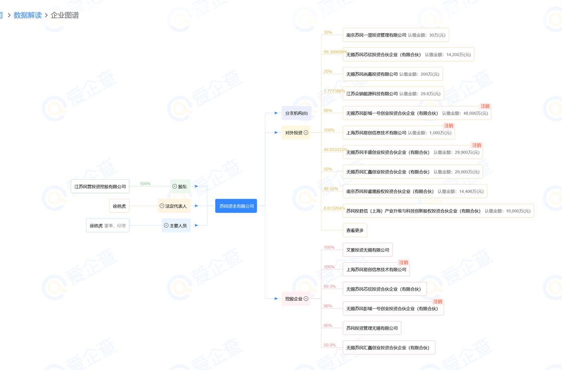Click the 注销 tag on 无锡苏民丰盛

(476, 145)
